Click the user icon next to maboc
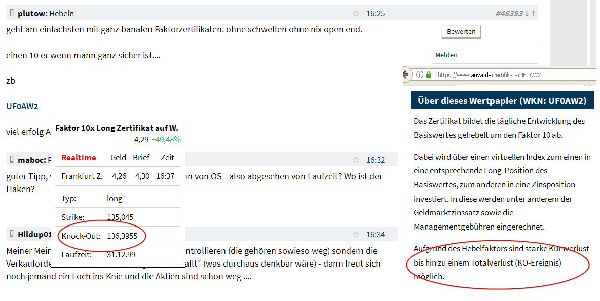The width and height of the screenshot is (600, 301). tap(12, 159)
